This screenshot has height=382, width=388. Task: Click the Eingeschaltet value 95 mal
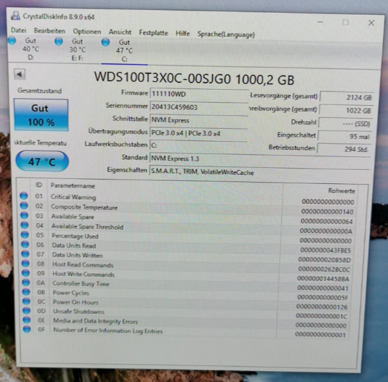[344, 137]
